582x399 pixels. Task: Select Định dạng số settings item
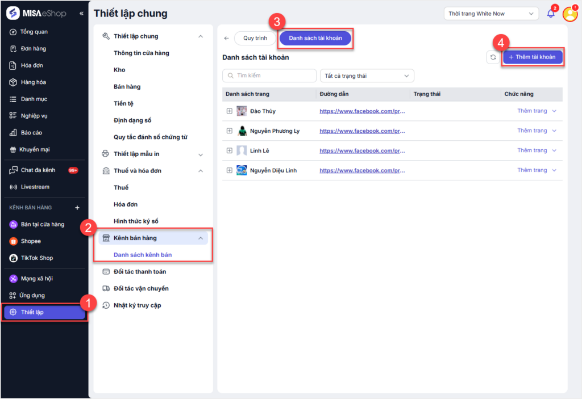point(132,120)
